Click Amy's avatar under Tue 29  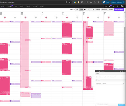pyautogui.click(x=5, y=17)
